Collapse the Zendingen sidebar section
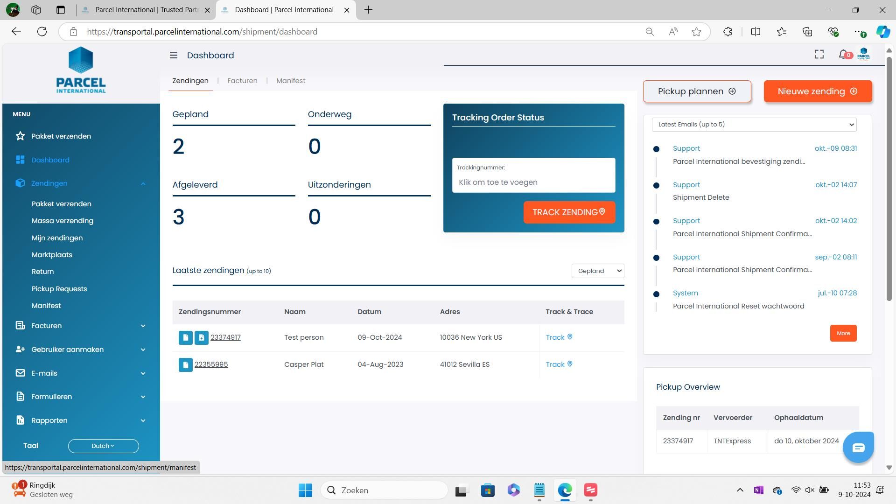 (x=143, y=184)
